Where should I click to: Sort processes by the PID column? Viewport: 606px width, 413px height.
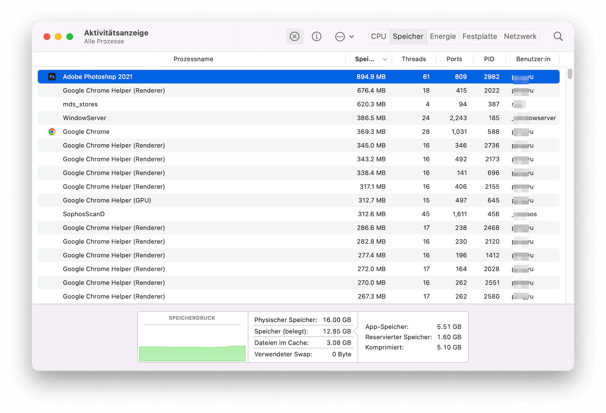click(x=489, y=59)
